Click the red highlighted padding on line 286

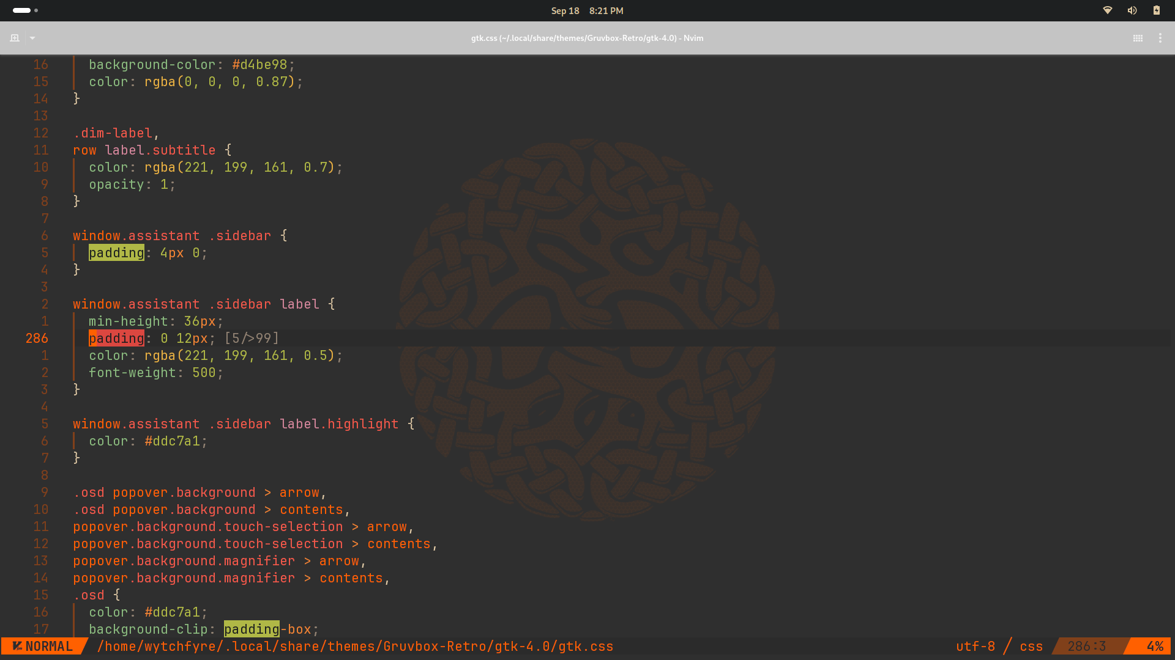[116, 339]
